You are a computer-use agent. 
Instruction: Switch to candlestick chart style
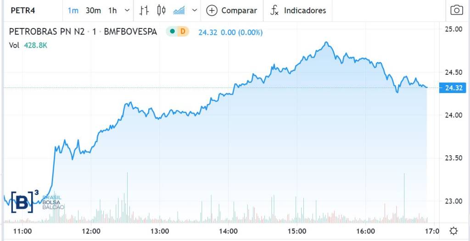point(161,10)
